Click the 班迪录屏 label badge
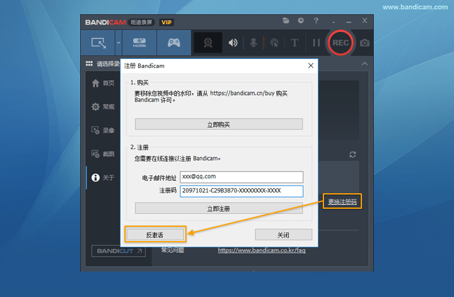 pyautogui.click(x=141, y=22)
